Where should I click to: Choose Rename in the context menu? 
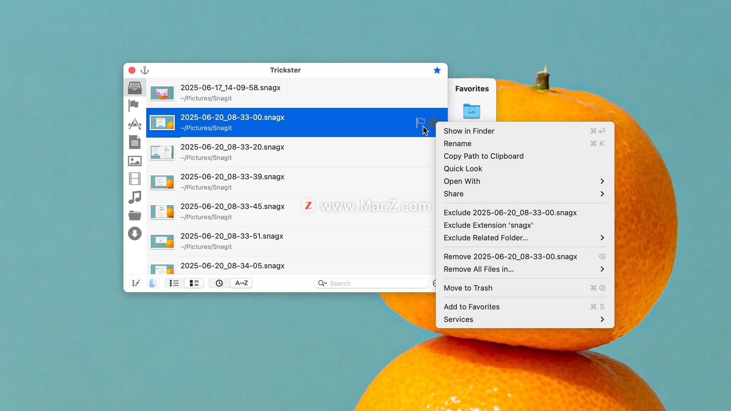pos(525,143)
